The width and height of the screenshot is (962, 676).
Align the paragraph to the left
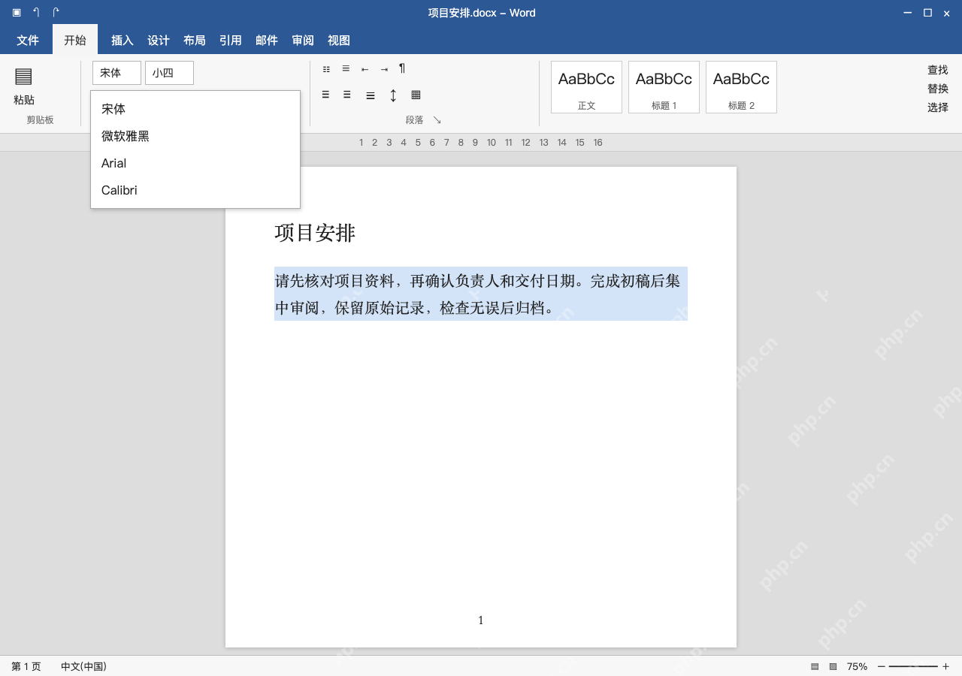[x=325, y=95]
